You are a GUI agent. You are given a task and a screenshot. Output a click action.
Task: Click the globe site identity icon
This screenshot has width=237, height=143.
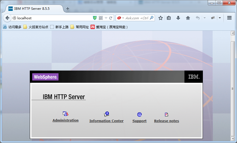click(x=14, y=18)
